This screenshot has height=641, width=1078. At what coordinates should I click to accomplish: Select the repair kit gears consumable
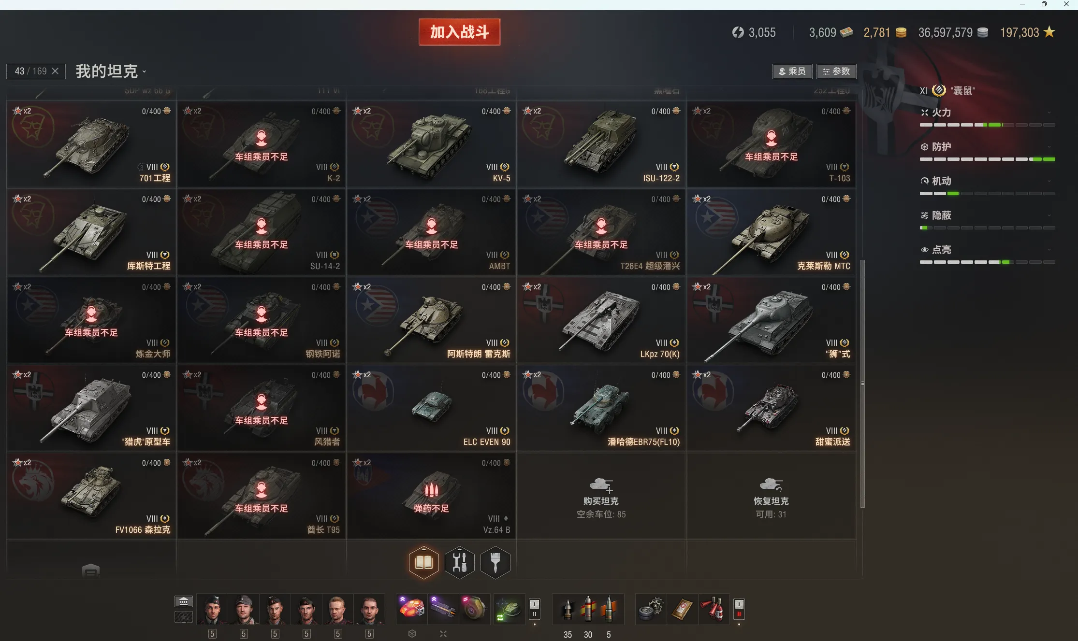[x=651, y=609]
